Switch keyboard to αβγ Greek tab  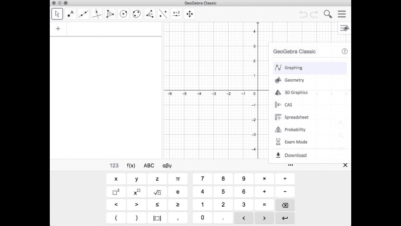click(167, 166)
